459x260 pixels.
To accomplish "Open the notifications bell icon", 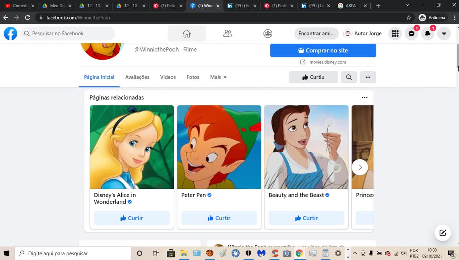I will tap(428, 34).
